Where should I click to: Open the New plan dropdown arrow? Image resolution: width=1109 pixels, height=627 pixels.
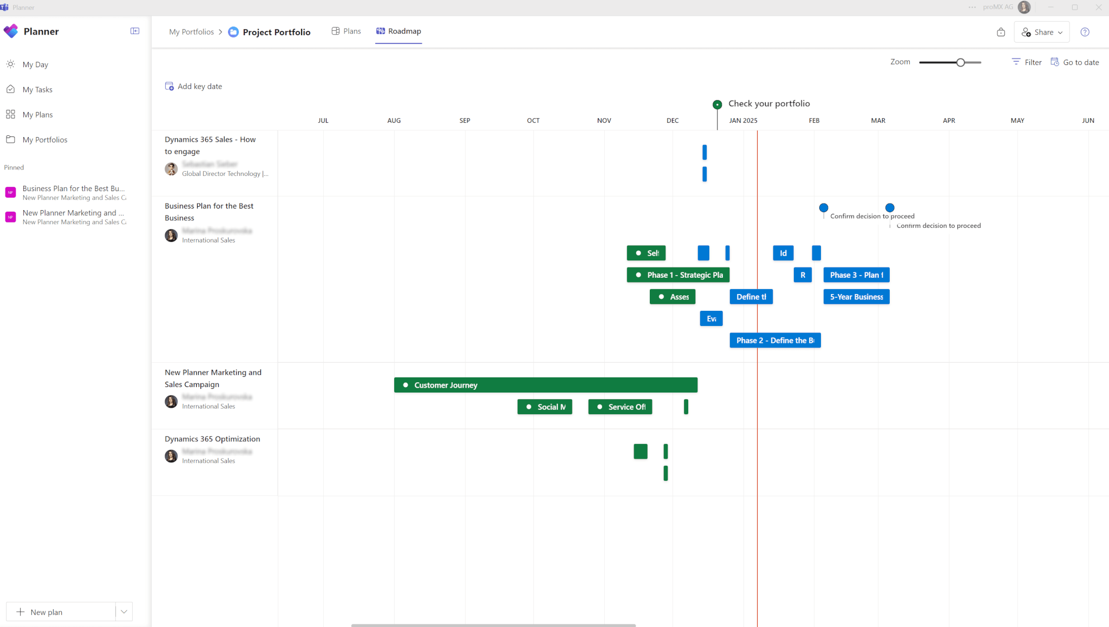pos(123,611)
